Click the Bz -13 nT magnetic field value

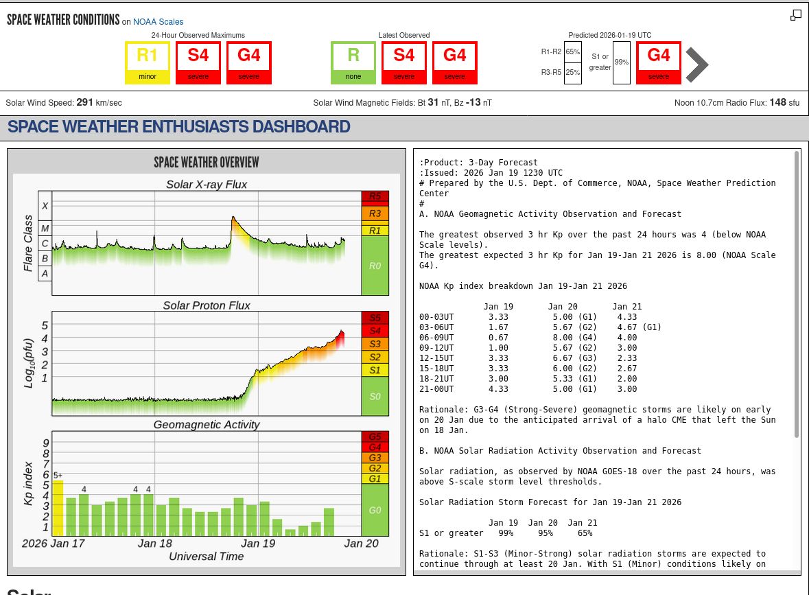coord(473,102)
